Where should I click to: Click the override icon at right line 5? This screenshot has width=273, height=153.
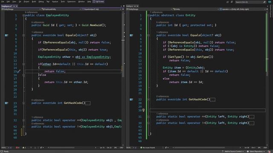131,35
